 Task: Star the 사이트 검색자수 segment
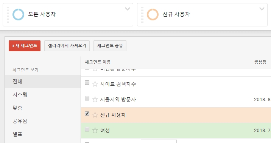pyautogui.click(x=95, y=84)
